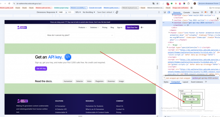The image size is (220, 117).
Task: Click the green shield extension icon
Action: [x=172, y=3]
